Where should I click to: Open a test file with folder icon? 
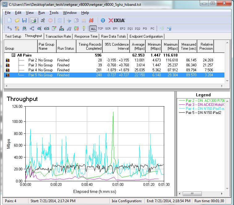coord(17,20)
